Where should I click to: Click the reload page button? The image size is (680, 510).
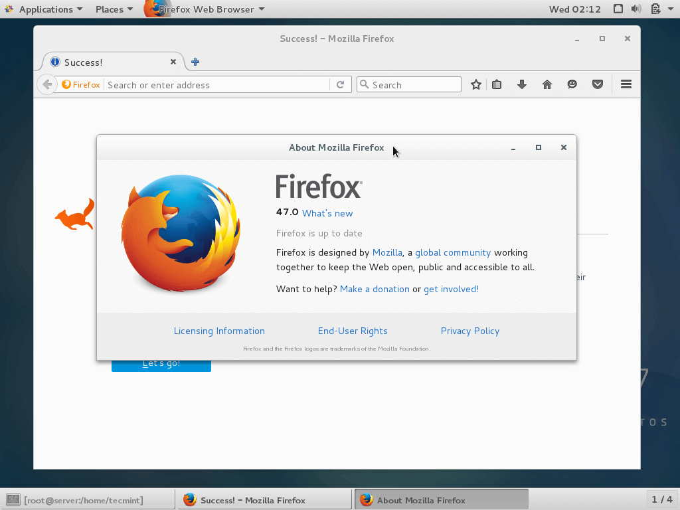pos(341,84)
